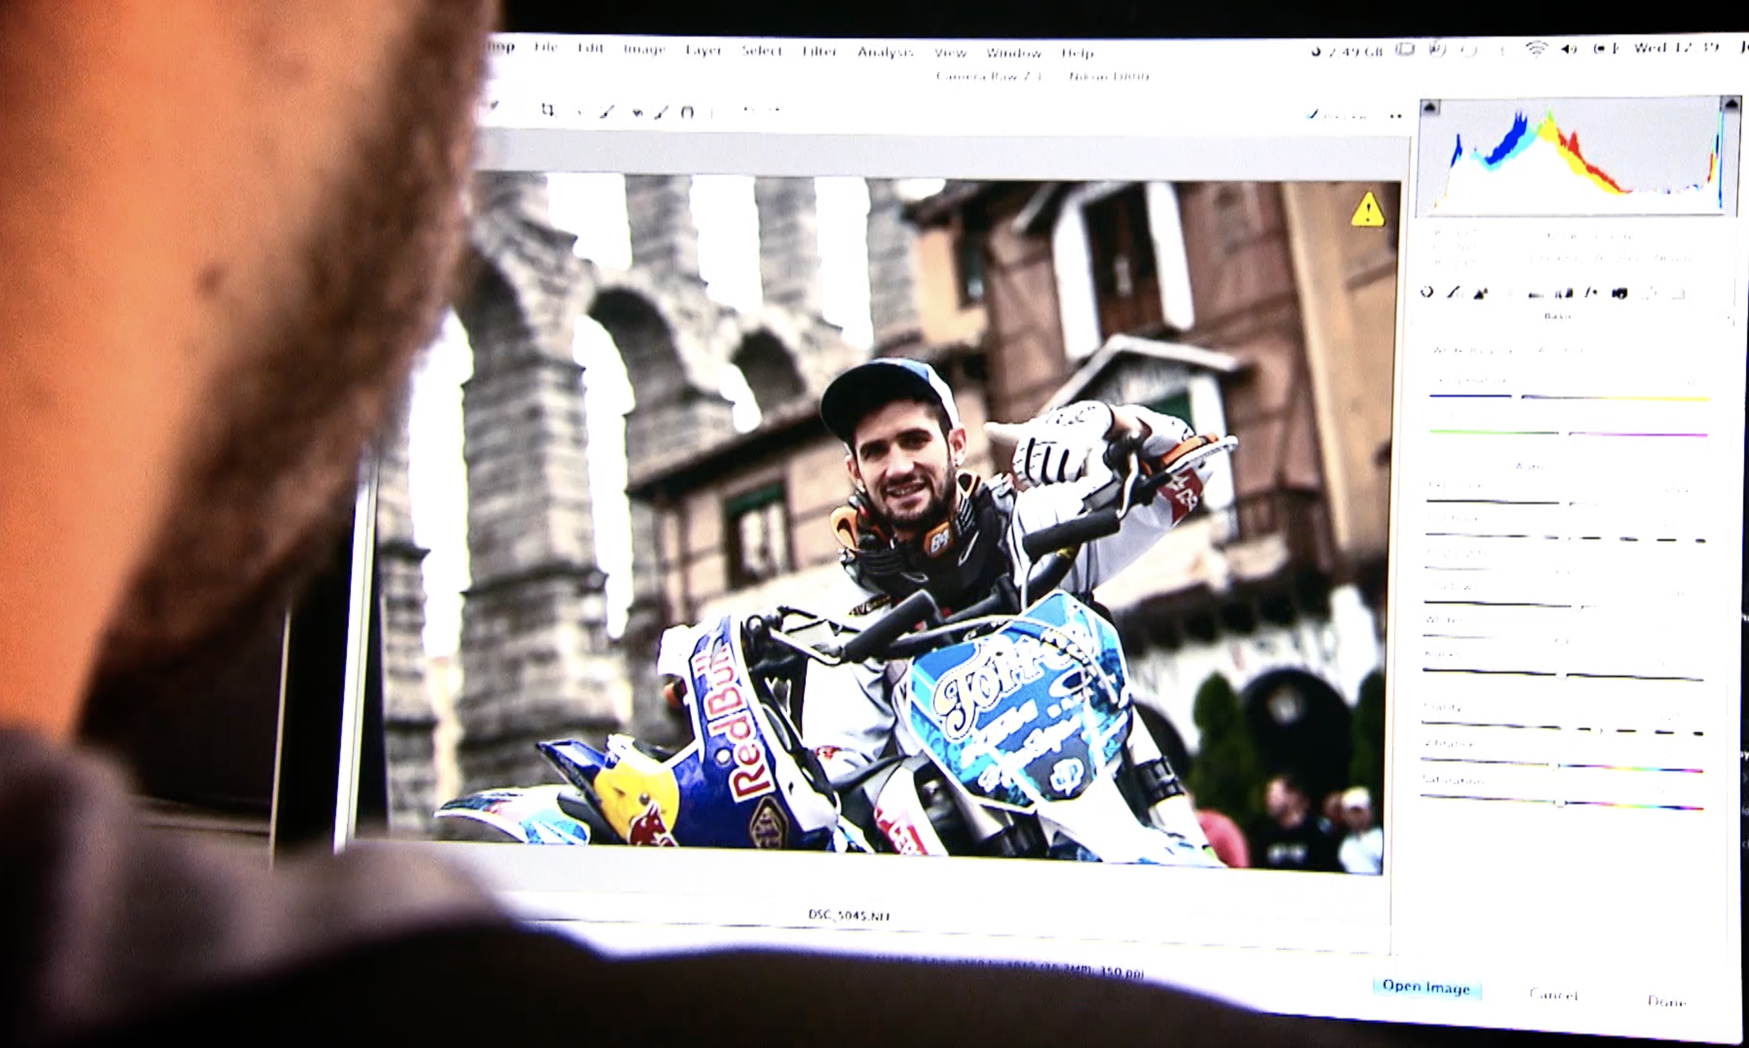Click the Shadows slider track
The image size is (1749, 1048).
tap(1565, 605)
